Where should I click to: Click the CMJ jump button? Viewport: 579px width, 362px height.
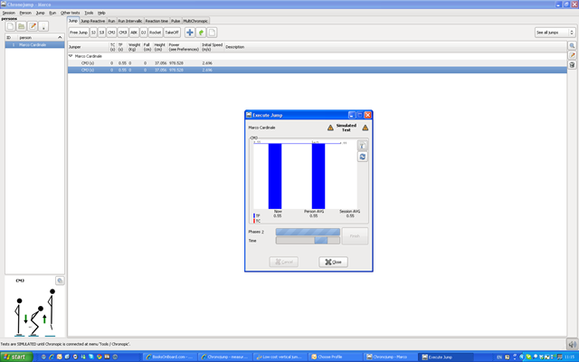click(111, 33)
